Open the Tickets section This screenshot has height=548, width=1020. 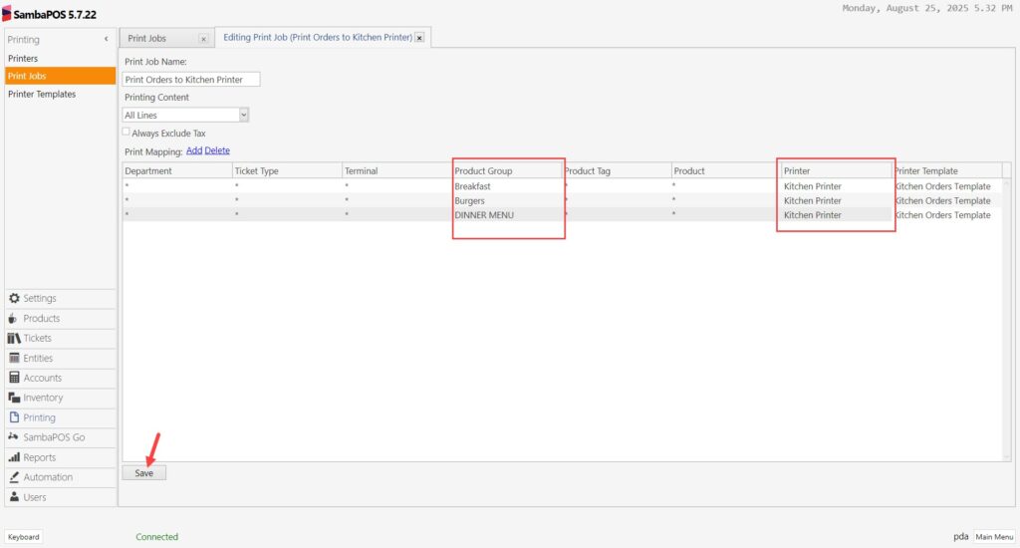[x=60, y=338]
